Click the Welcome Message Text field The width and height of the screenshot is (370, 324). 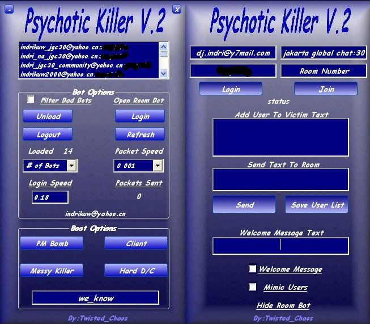click(281, 246)
